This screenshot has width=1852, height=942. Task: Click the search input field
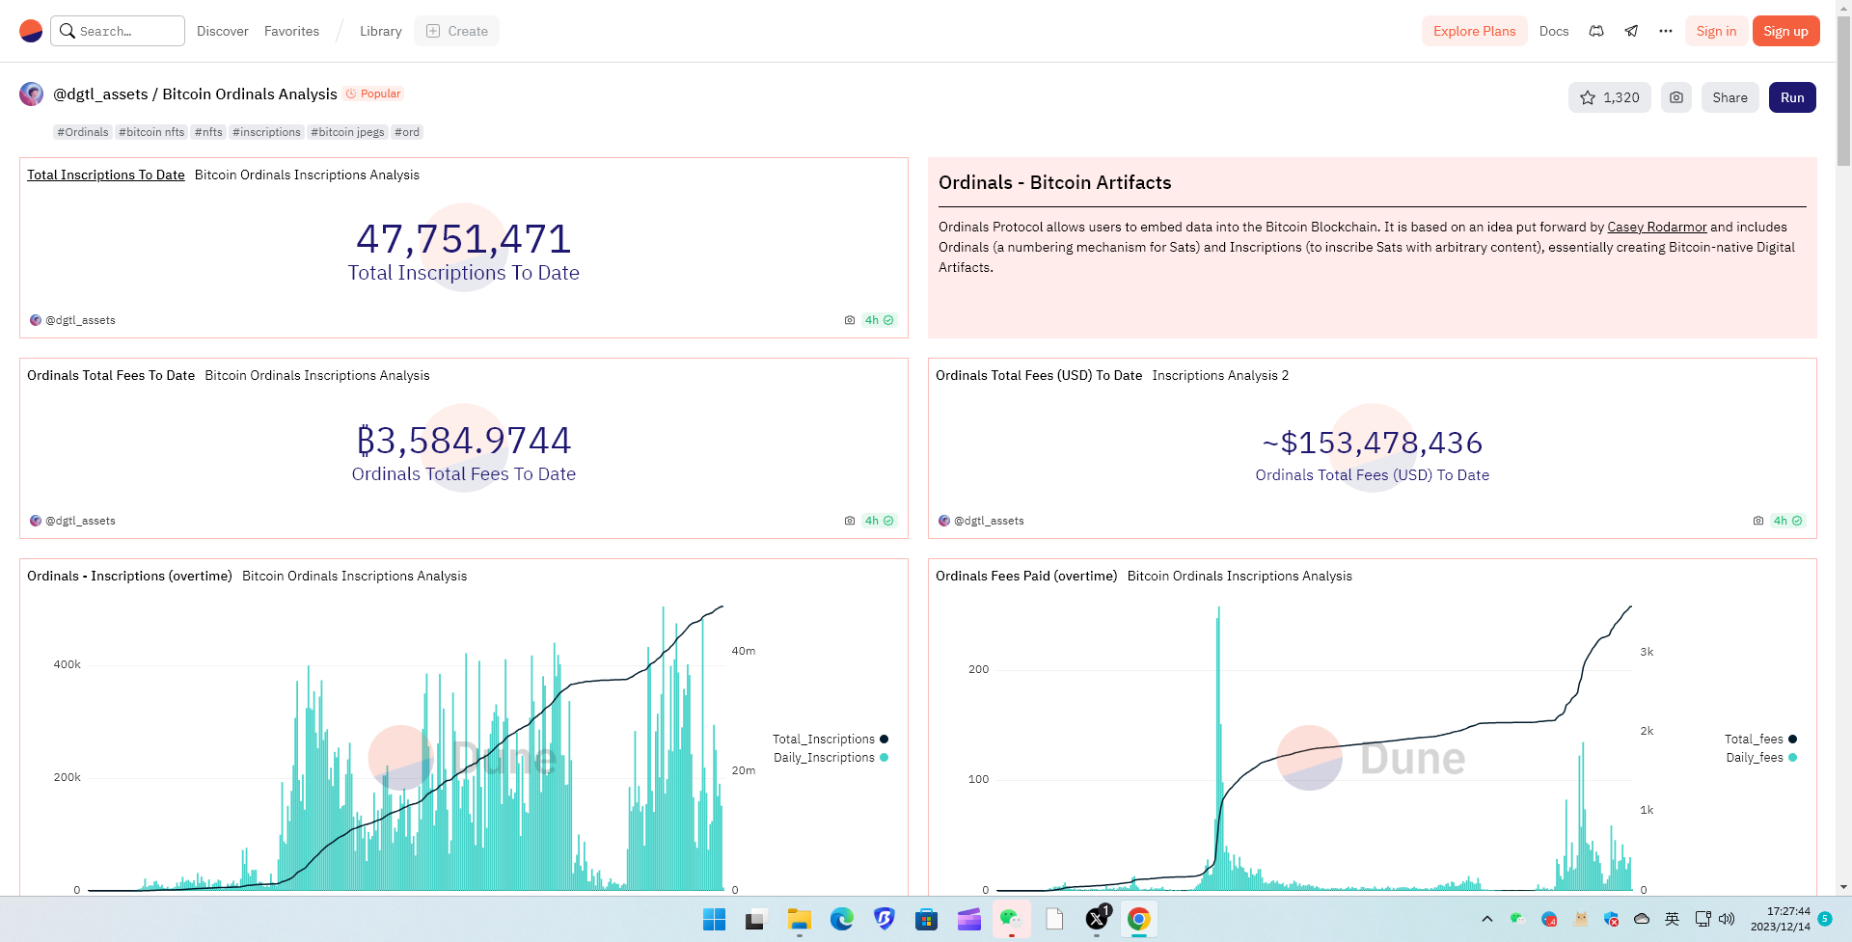click(118, 31)
